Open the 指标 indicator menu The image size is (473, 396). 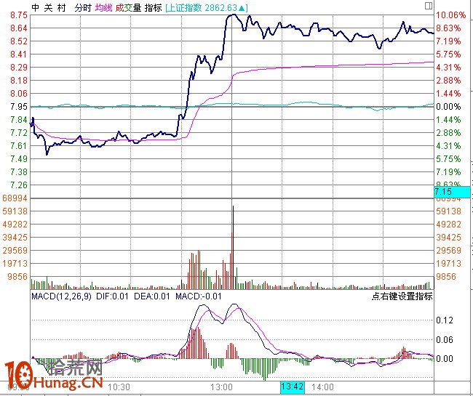(154, 8)
